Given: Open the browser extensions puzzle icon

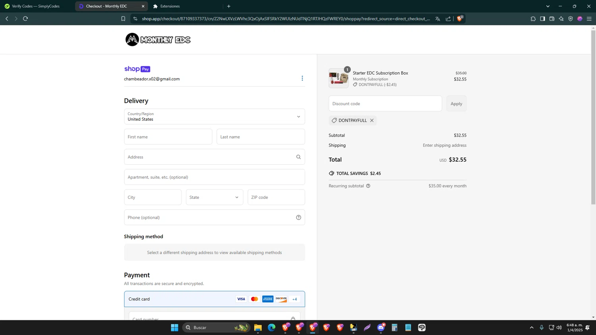Looking at the screenshot, I should [533, 19].
